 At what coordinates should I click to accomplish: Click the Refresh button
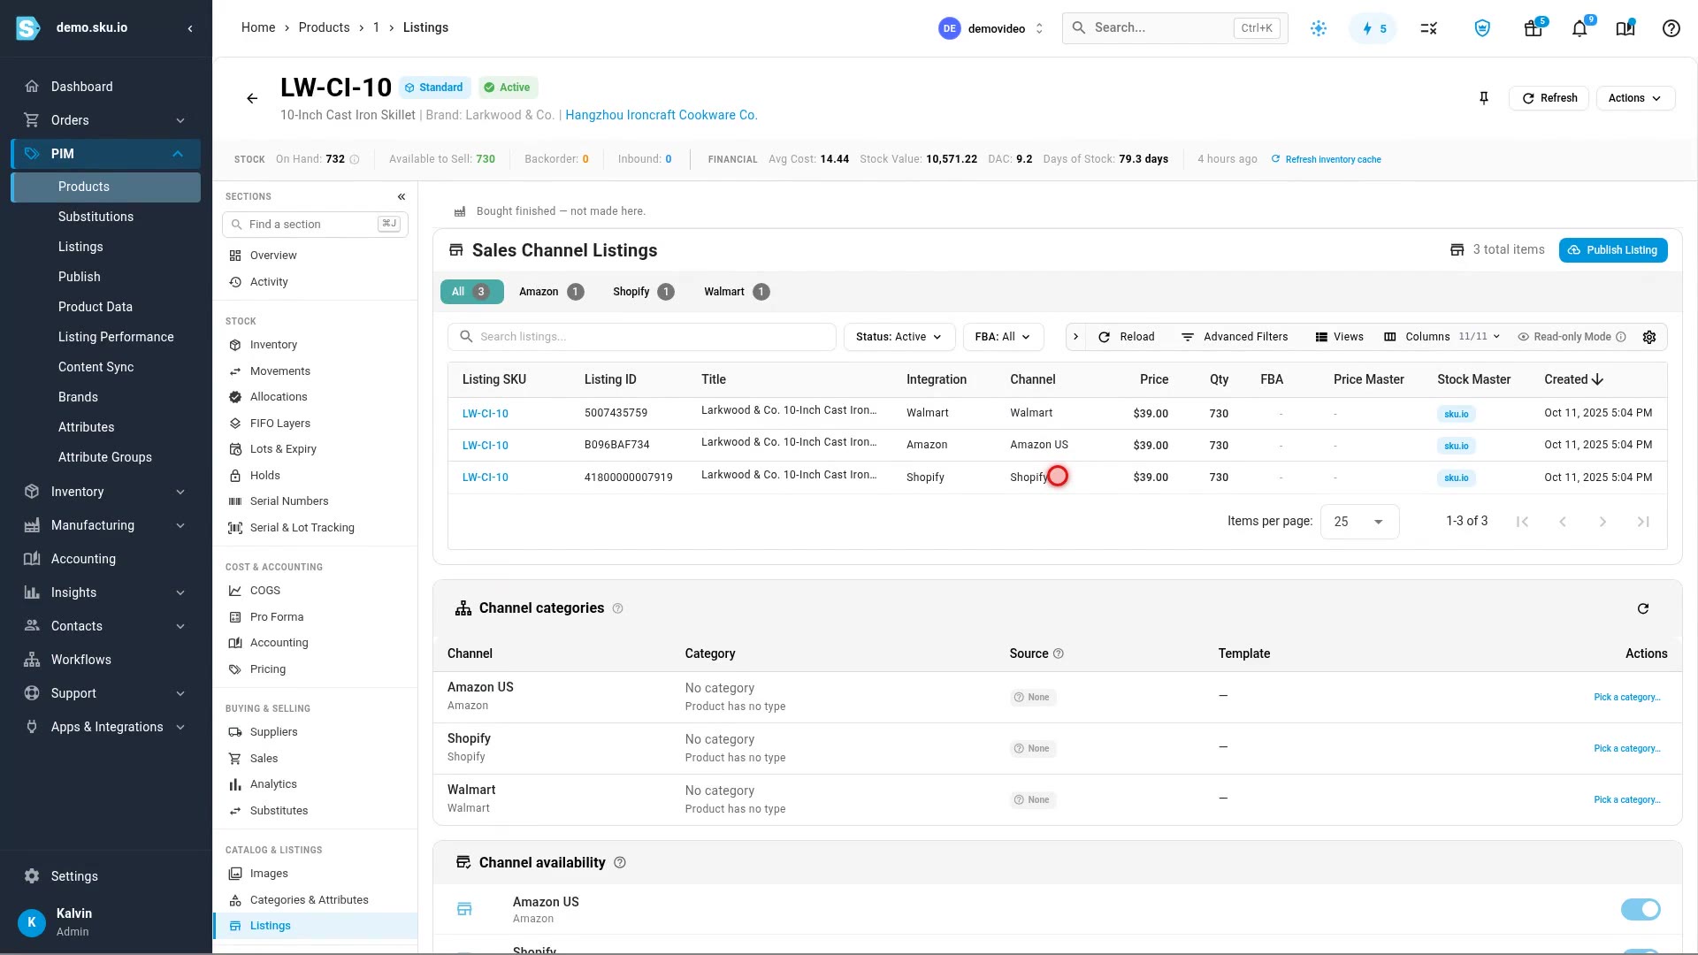point(1549,98)
